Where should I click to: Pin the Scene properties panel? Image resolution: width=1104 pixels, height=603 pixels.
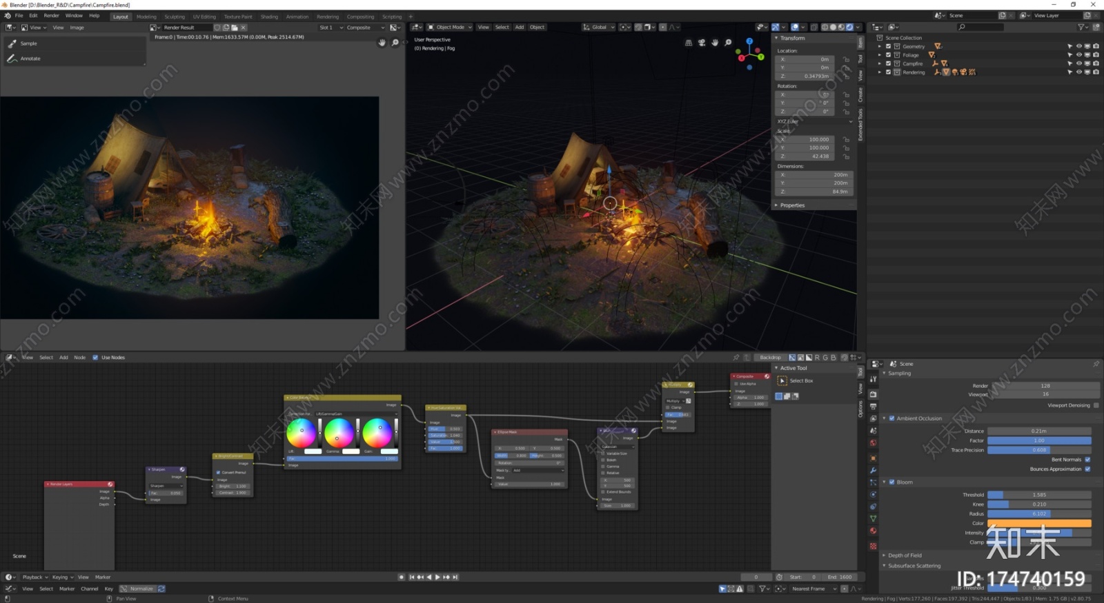coord(1096,364)
